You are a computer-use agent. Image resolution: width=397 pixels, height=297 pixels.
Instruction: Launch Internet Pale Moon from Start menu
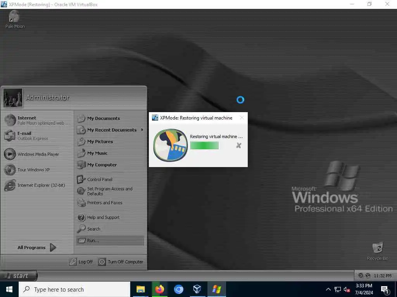click(38, 120)
